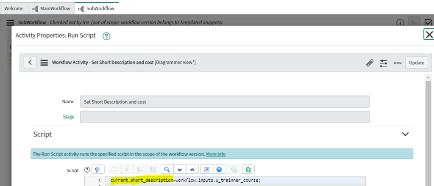Toggle comment on the selected code
Image resolution: width=434 pixels, height=186 pixels.
[114, 169]
